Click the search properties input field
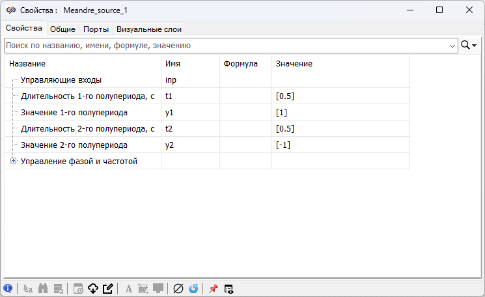485x297 pixels. [x=227, y=46]
